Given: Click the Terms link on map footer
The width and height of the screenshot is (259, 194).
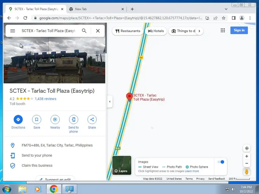Looking at the screenshot, I should pos(189,179).
